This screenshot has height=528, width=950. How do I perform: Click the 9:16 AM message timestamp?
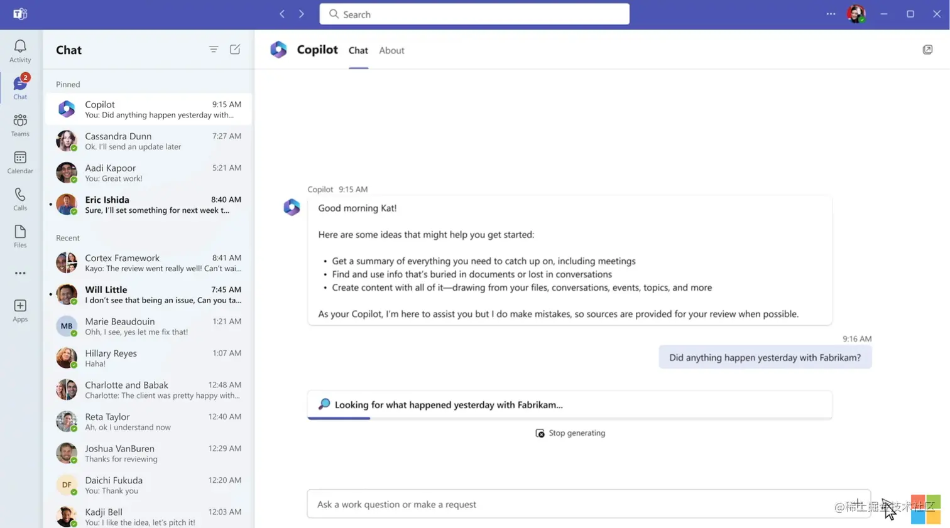857,338
